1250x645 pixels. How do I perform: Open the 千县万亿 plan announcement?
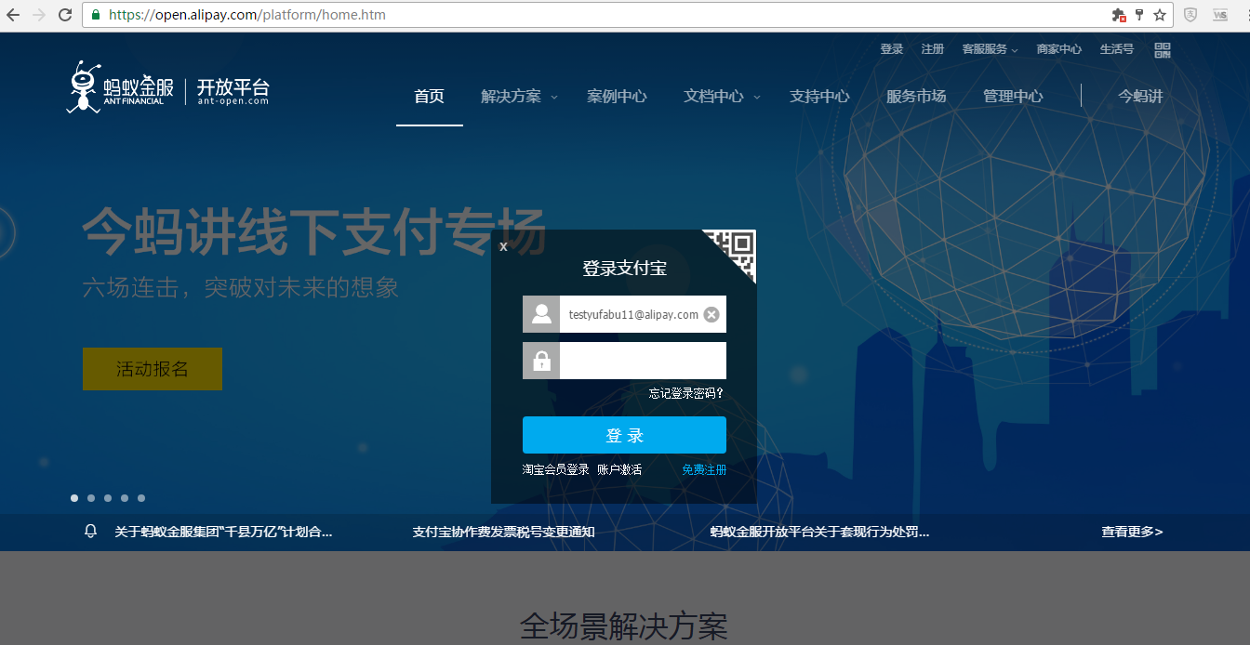(223, 532)
